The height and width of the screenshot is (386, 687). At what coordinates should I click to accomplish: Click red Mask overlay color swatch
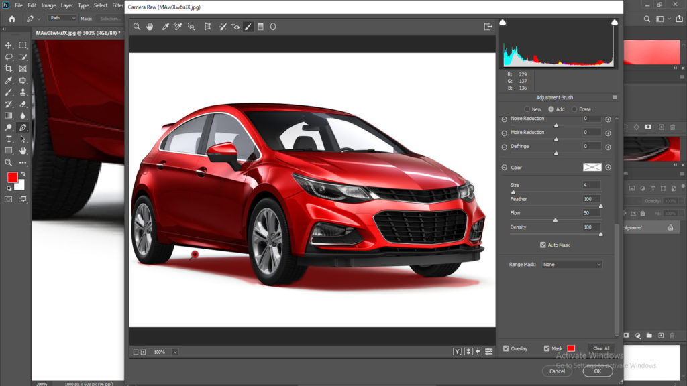(571, 348)
